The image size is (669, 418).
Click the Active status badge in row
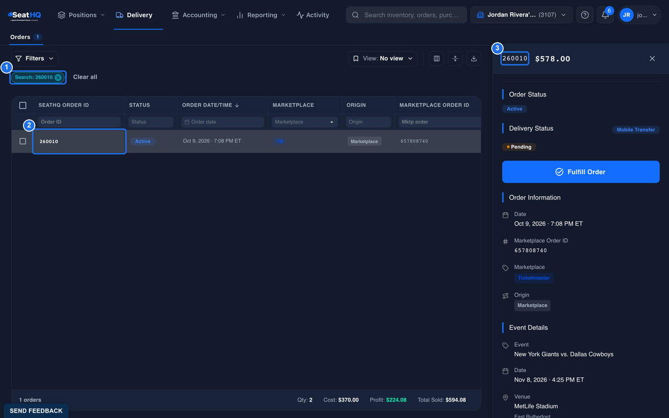click(x=143, y=141)
